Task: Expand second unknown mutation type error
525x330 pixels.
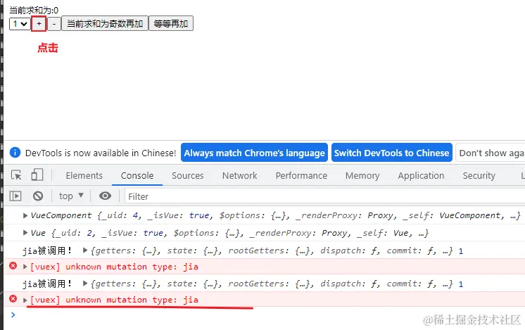Action: 25,300
